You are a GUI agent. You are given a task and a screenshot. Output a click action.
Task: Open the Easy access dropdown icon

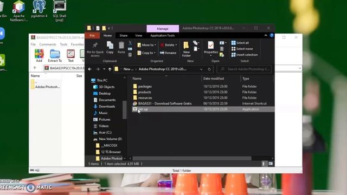(x=196, y=49)
